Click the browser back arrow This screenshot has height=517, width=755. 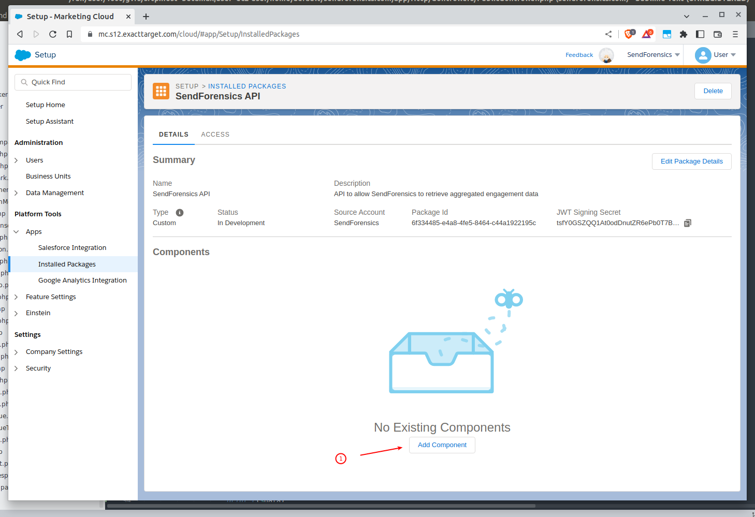click(20, 34)
